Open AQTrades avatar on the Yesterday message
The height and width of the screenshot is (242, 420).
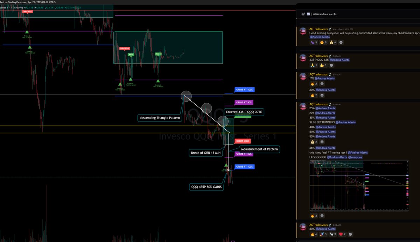(x=303, y=31)
